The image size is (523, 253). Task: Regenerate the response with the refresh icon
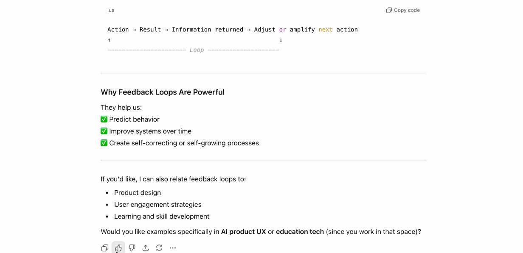click(x=159, y=248)
